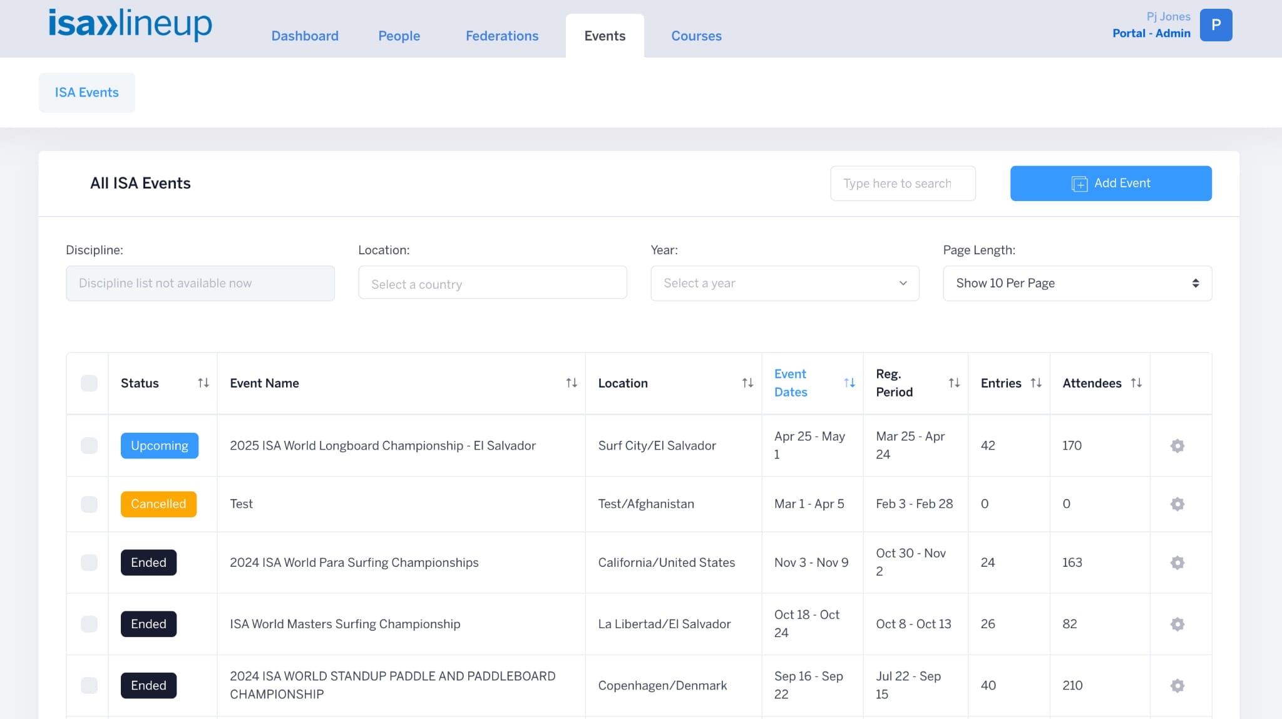The height and width of the screenshot is (719, 1282).
Task: Go to the Courses tab
Action: tap(696, 36)
